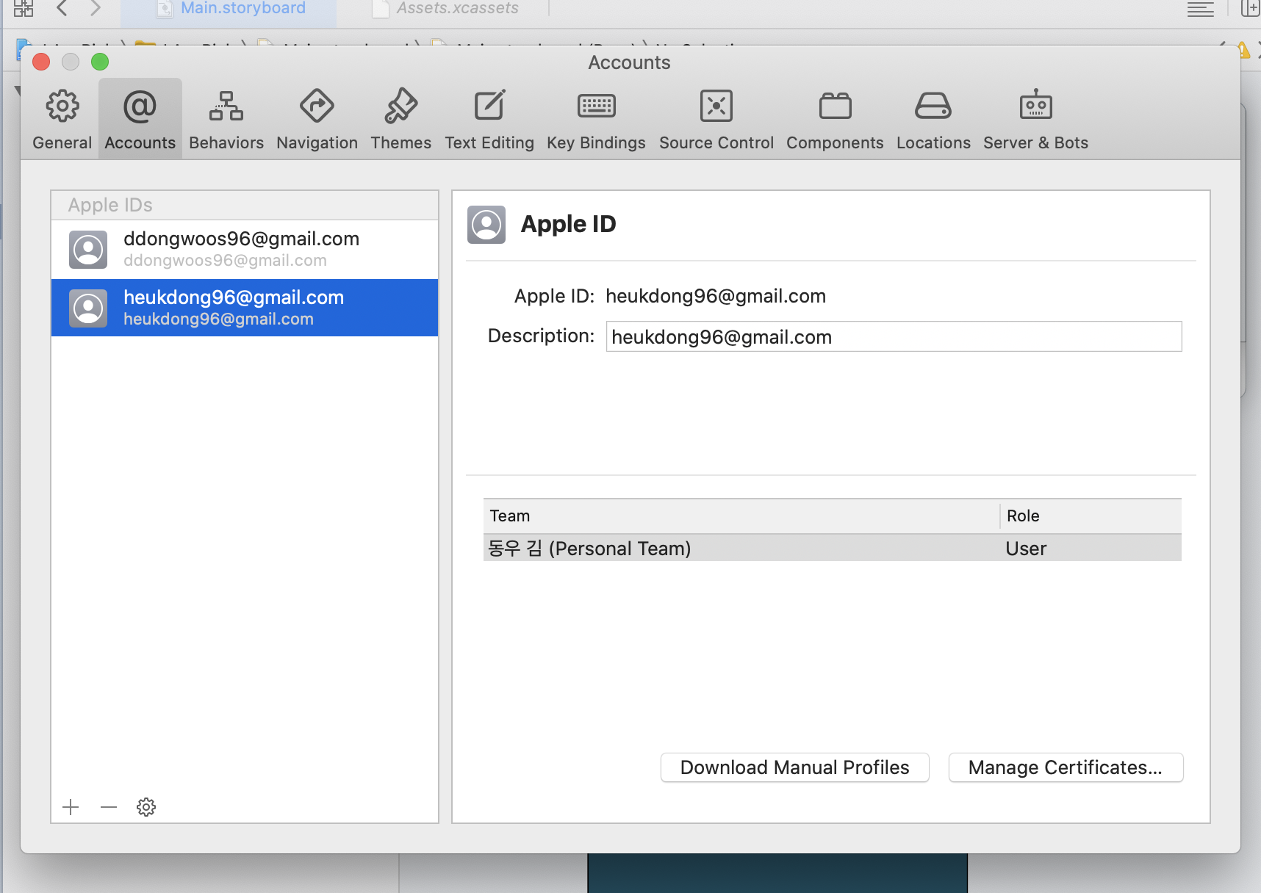Open Manage Certificates dialog
The image size is (1261, 893).
(1066, 767)
